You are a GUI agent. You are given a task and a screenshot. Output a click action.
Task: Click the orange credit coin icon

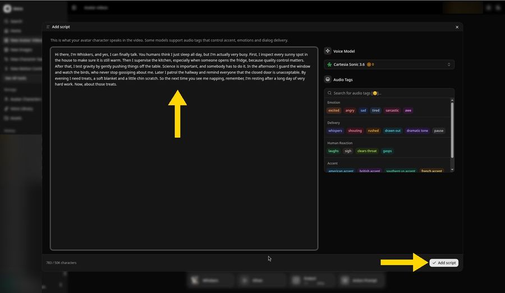click(x=369, y=65)
